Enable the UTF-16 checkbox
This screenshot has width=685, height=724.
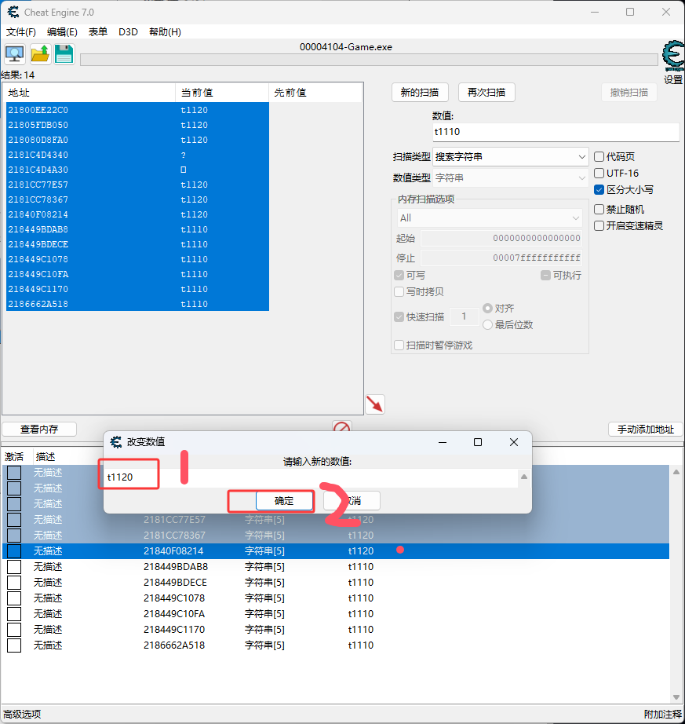tap(599, 174)
